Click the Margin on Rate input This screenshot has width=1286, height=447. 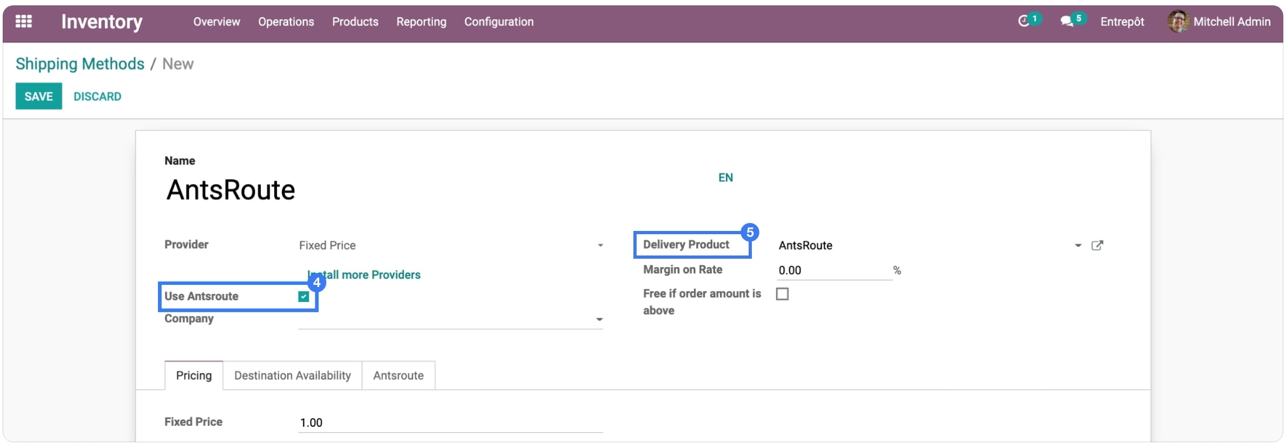835,270
